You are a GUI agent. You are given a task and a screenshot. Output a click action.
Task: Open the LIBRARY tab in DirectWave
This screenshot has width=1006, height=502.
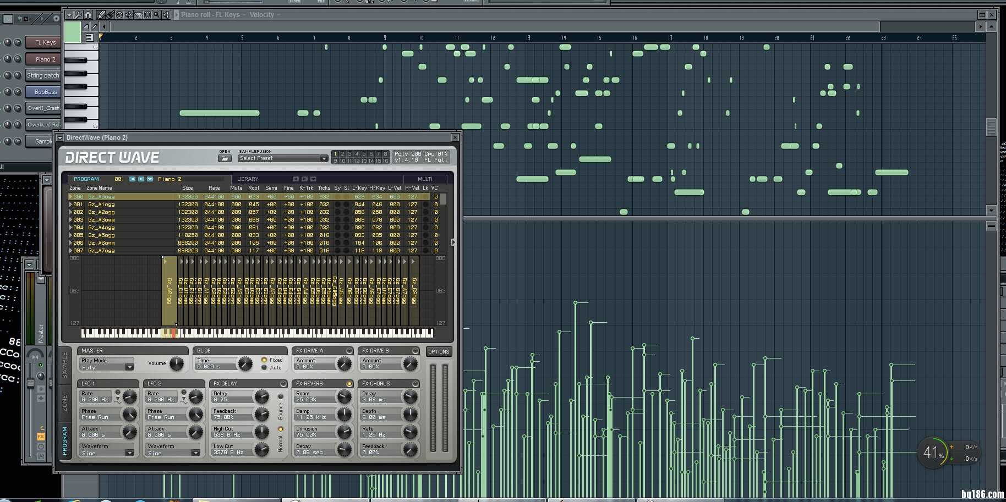[248, 179]
